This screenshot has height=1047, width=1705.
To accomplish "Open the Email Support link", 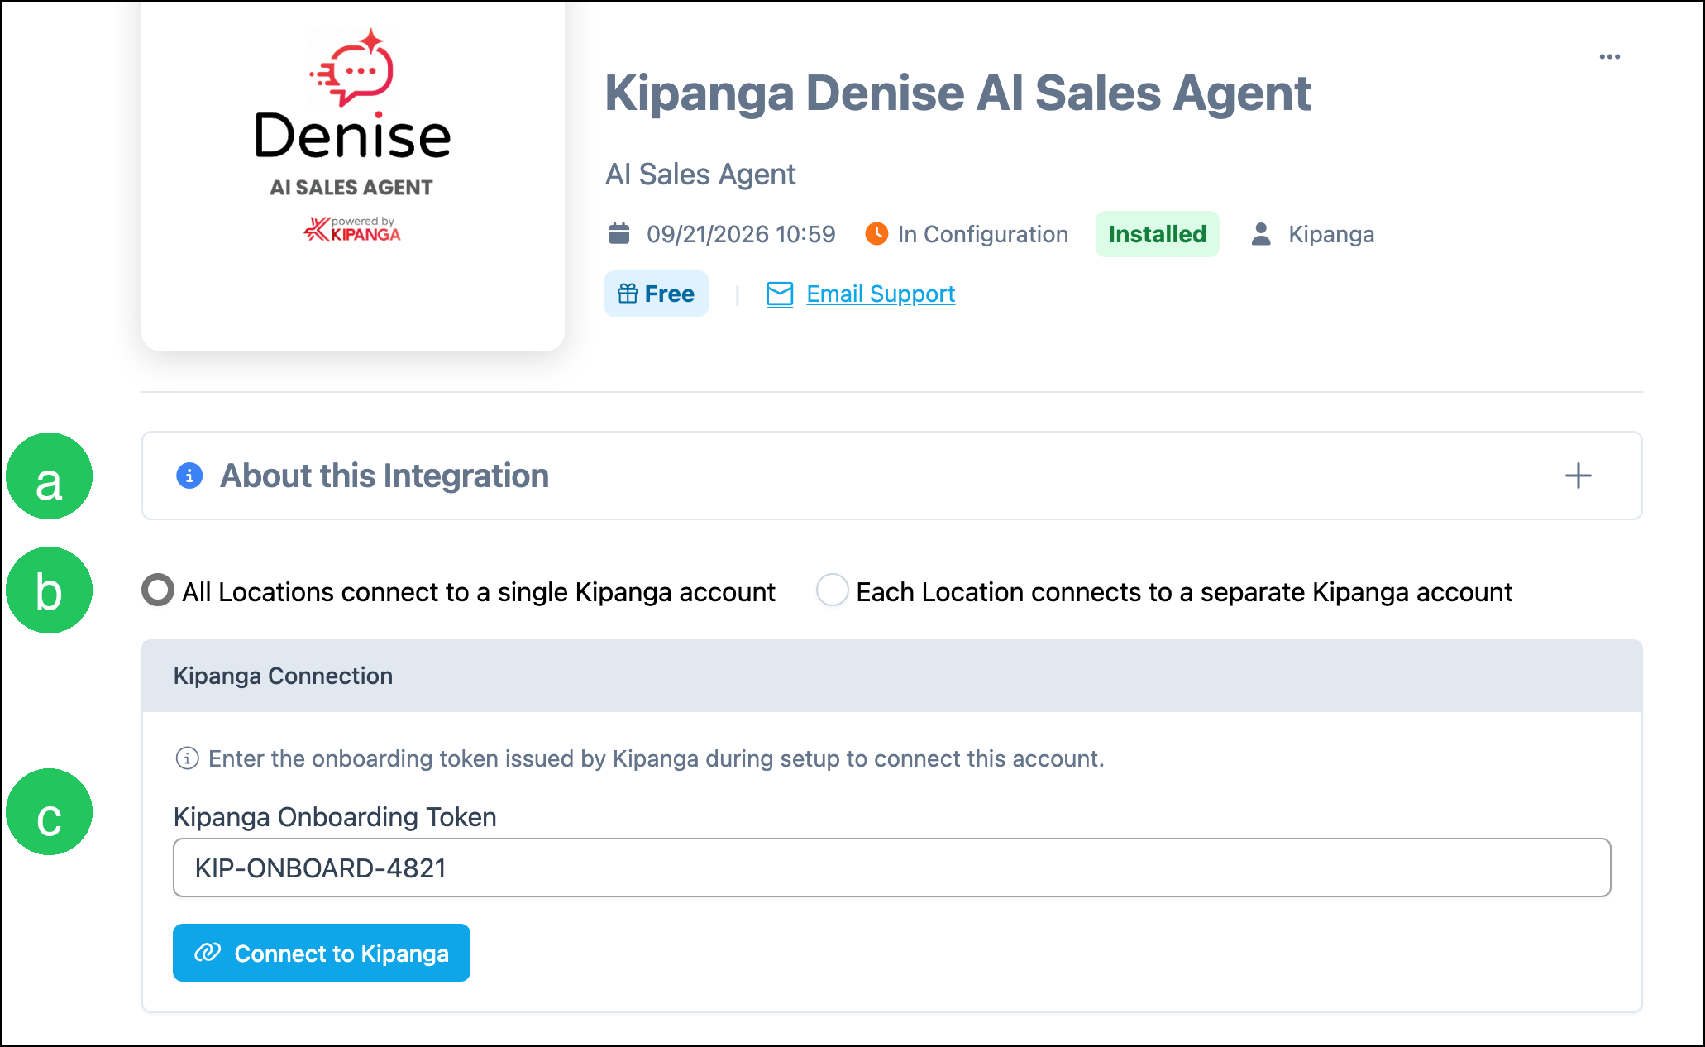I will pos(881,294).
